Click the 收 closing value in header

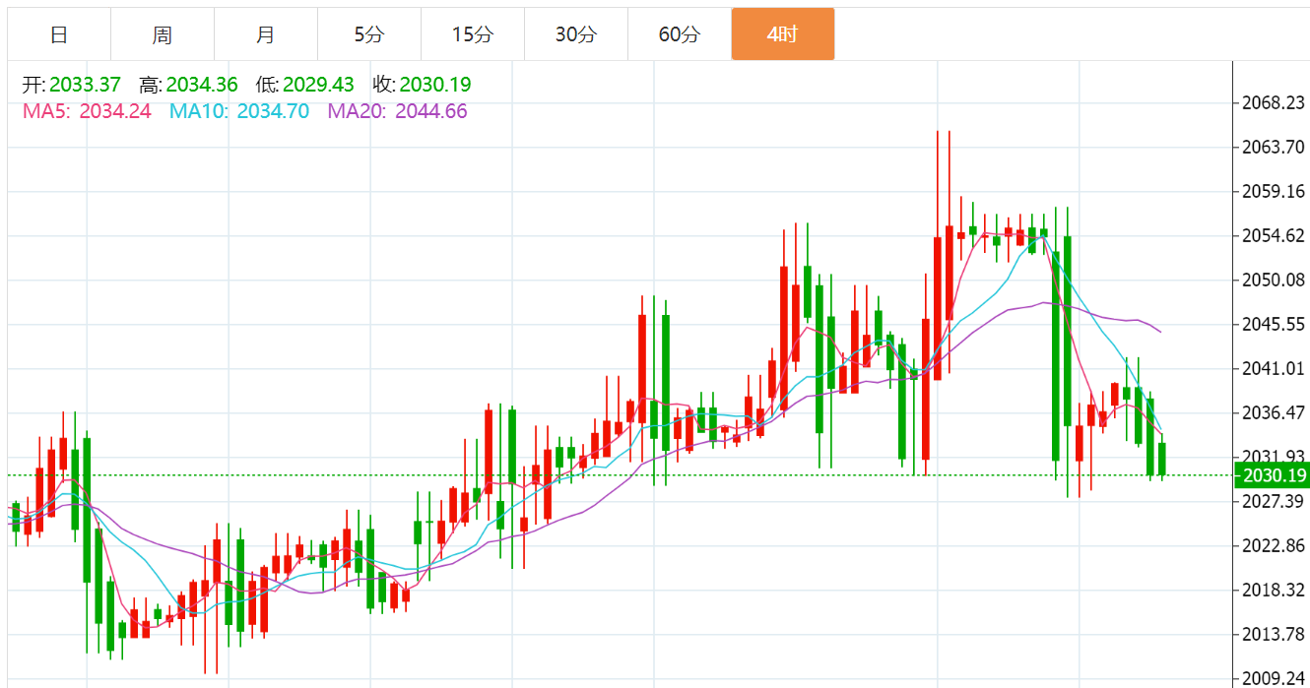coord(434,86)
